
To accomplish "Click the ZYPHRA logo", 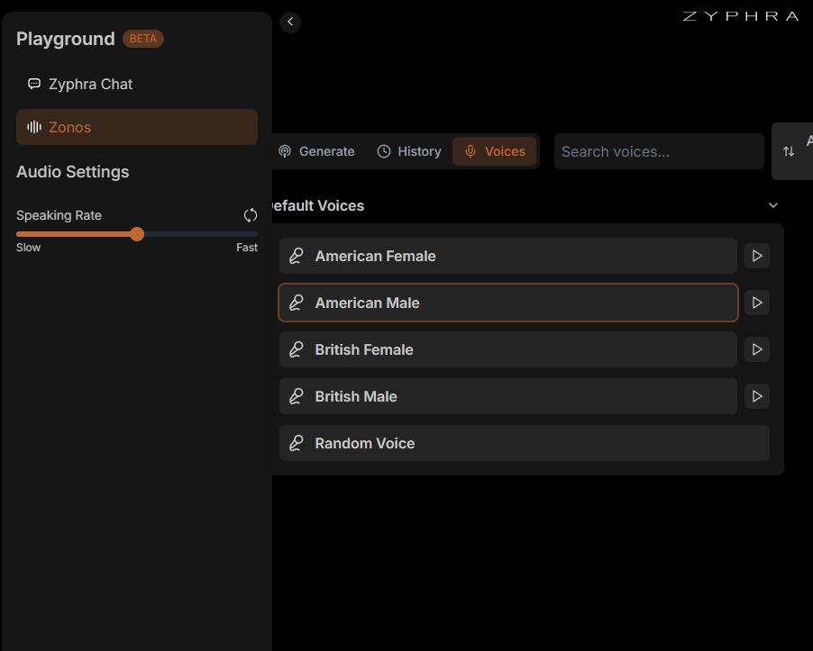I will (740, 16).
